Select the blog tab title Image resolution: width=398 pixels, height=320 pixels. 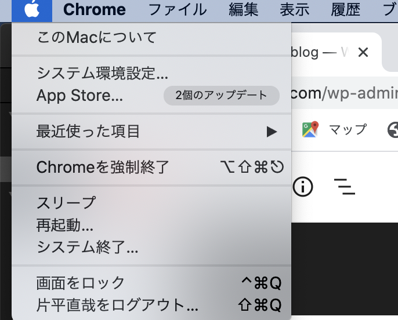[320, 53]
